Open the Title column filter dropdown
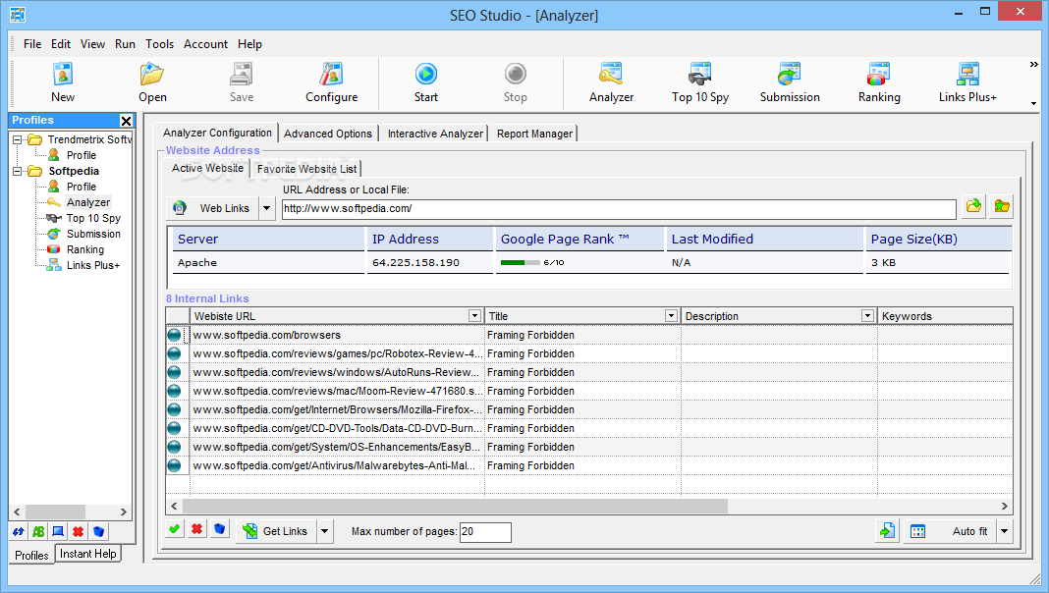 (x=671, y=315)
